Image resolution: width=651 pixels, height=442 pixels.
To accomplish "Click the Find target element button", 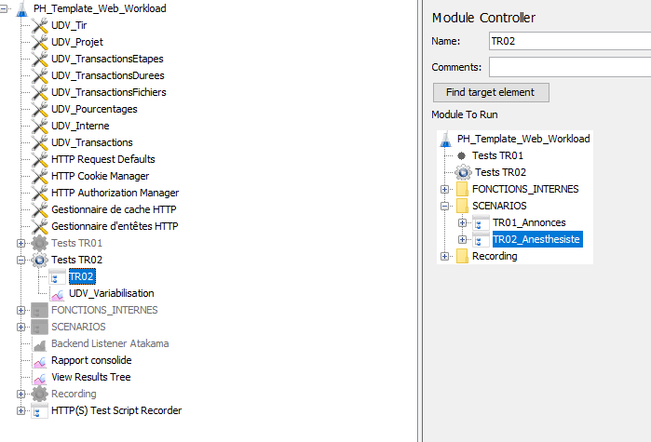I will [x=491, y=92].
